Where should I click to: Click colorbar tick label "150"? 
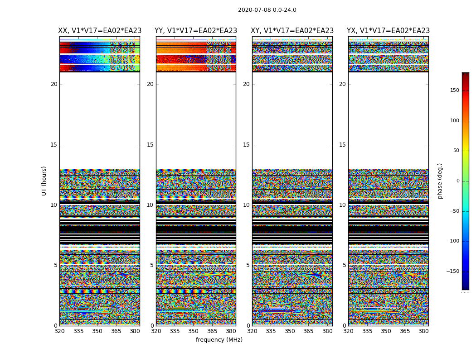click(x=455, y=90)
